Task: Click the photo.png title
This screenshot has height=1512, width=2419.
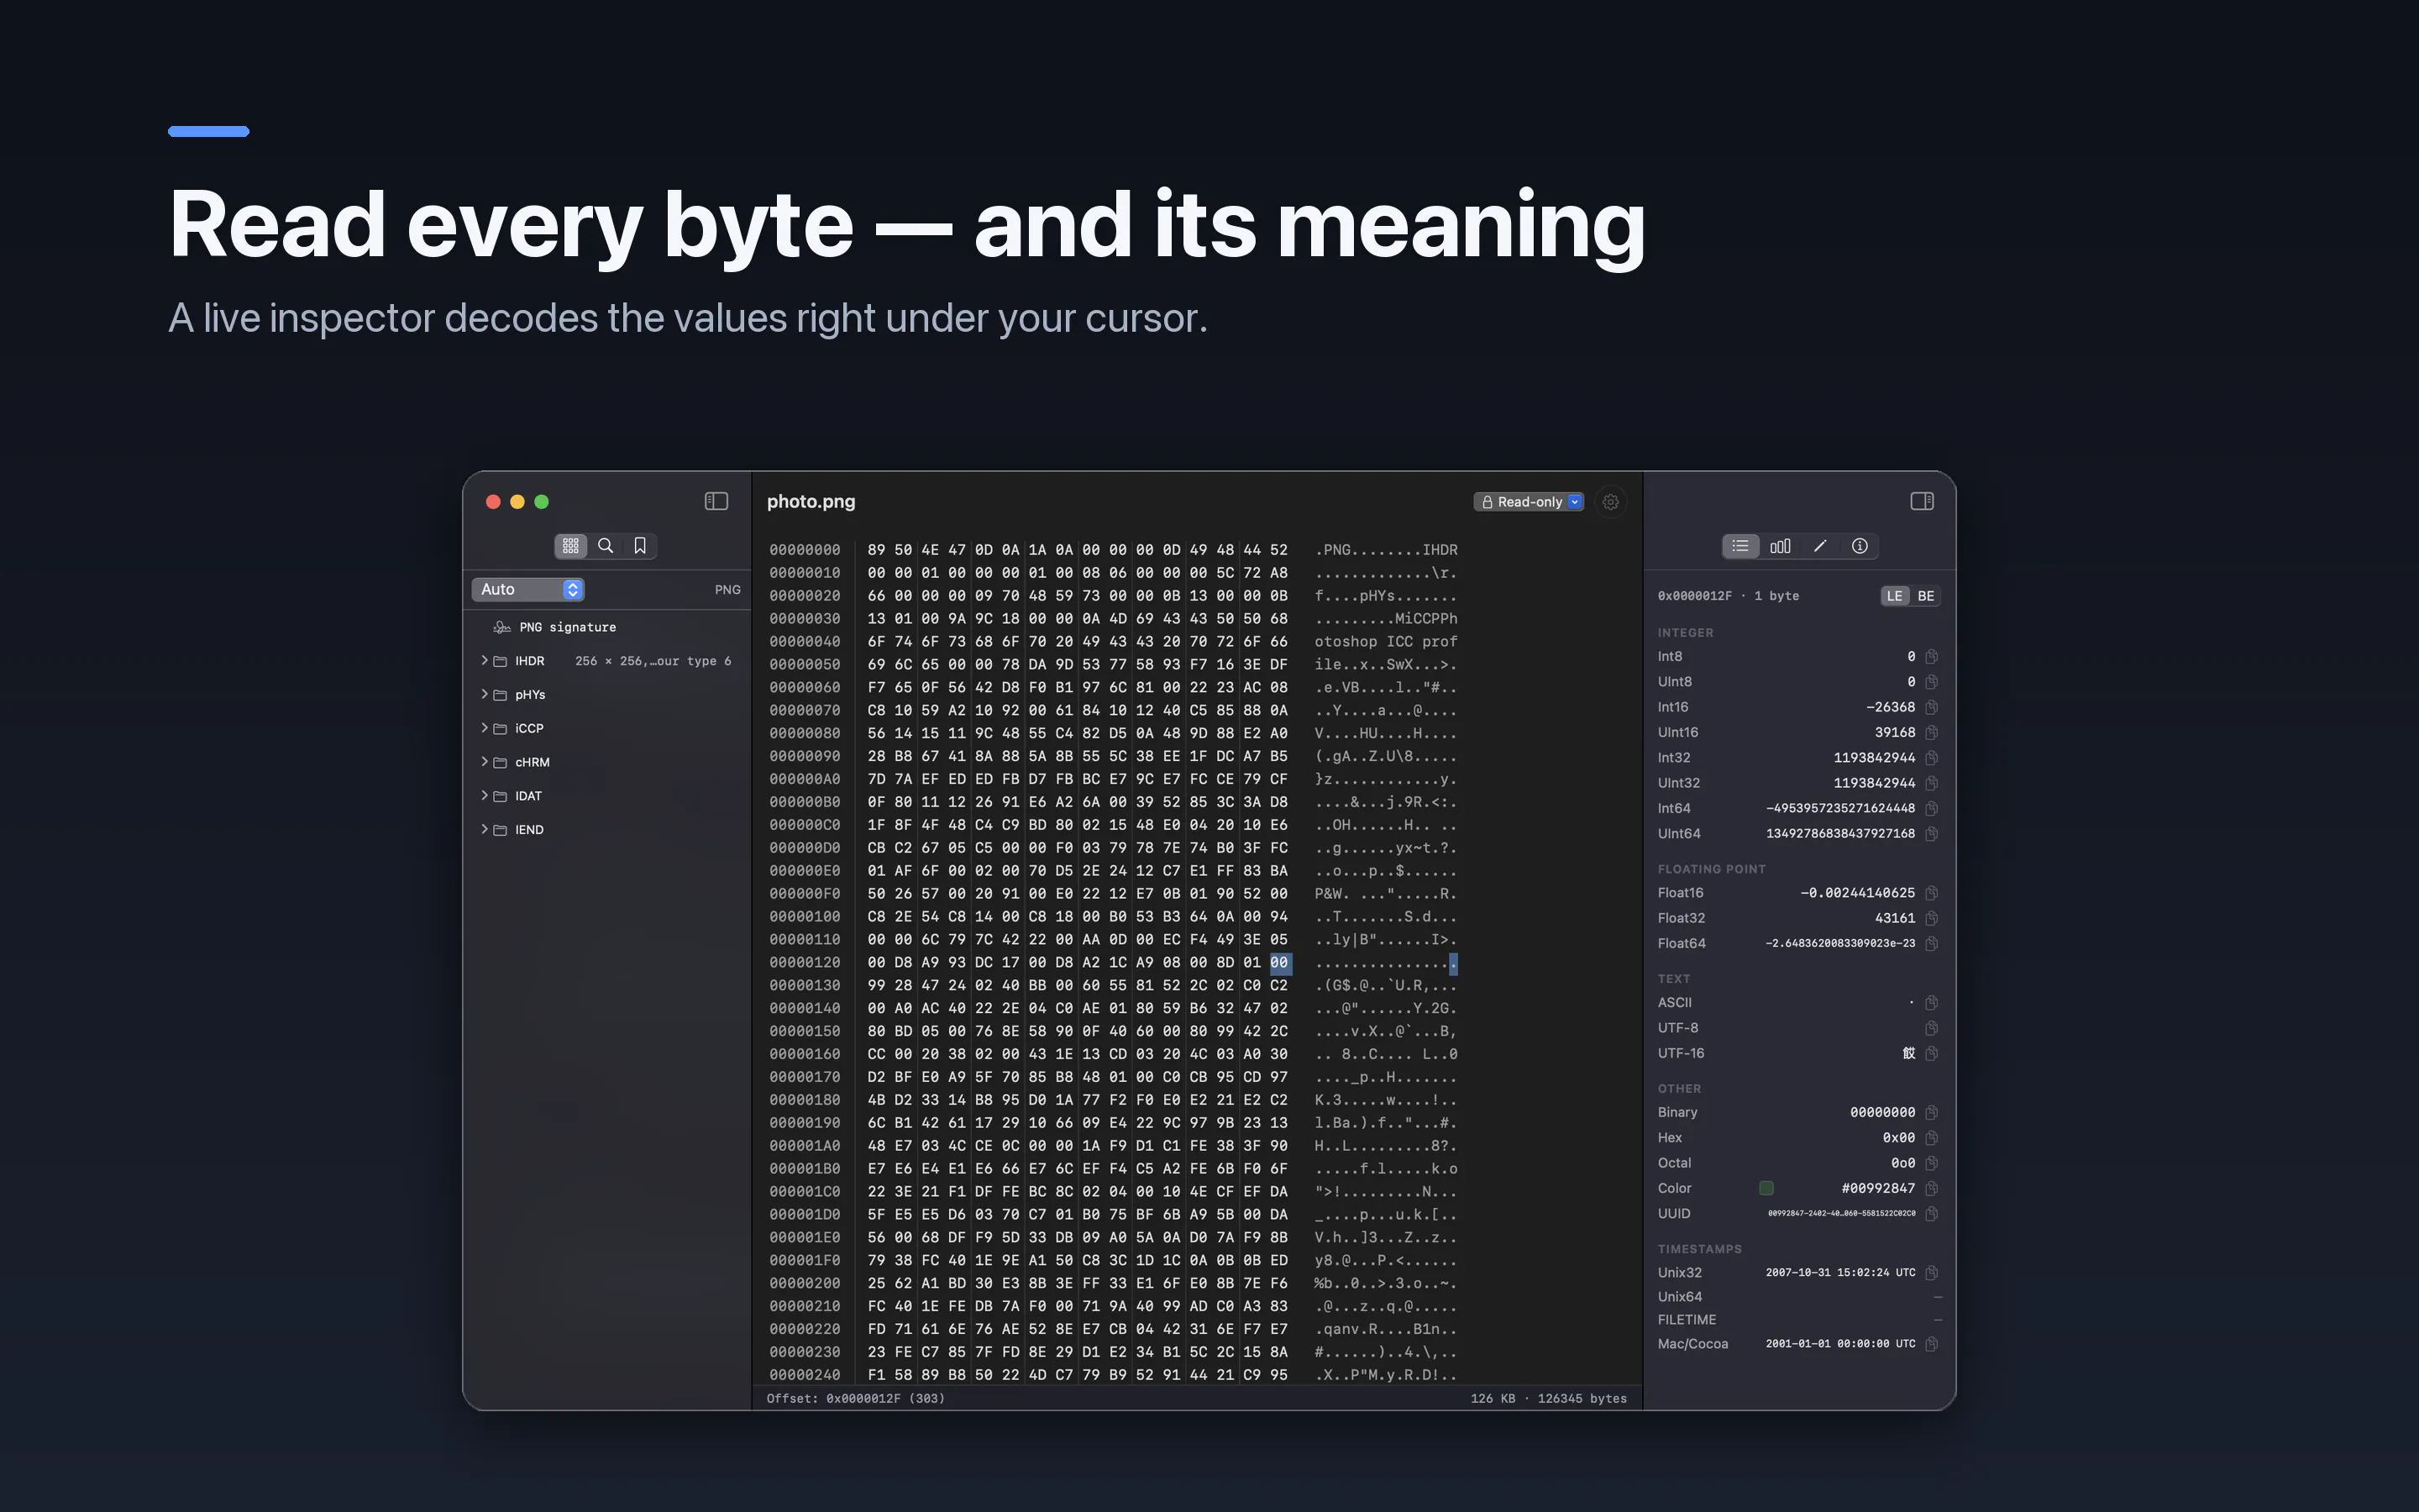Action: (811, 502)
